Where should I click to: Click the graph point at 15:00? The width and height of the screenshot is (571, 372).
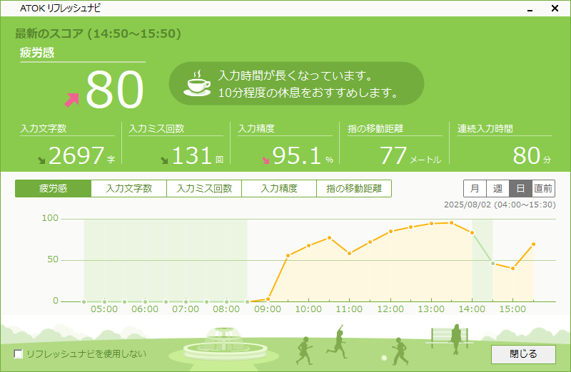click(512, 269)
